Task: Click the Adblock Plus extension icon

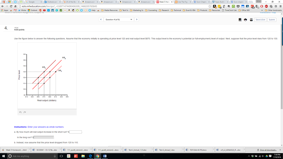Action: point(266,6)
